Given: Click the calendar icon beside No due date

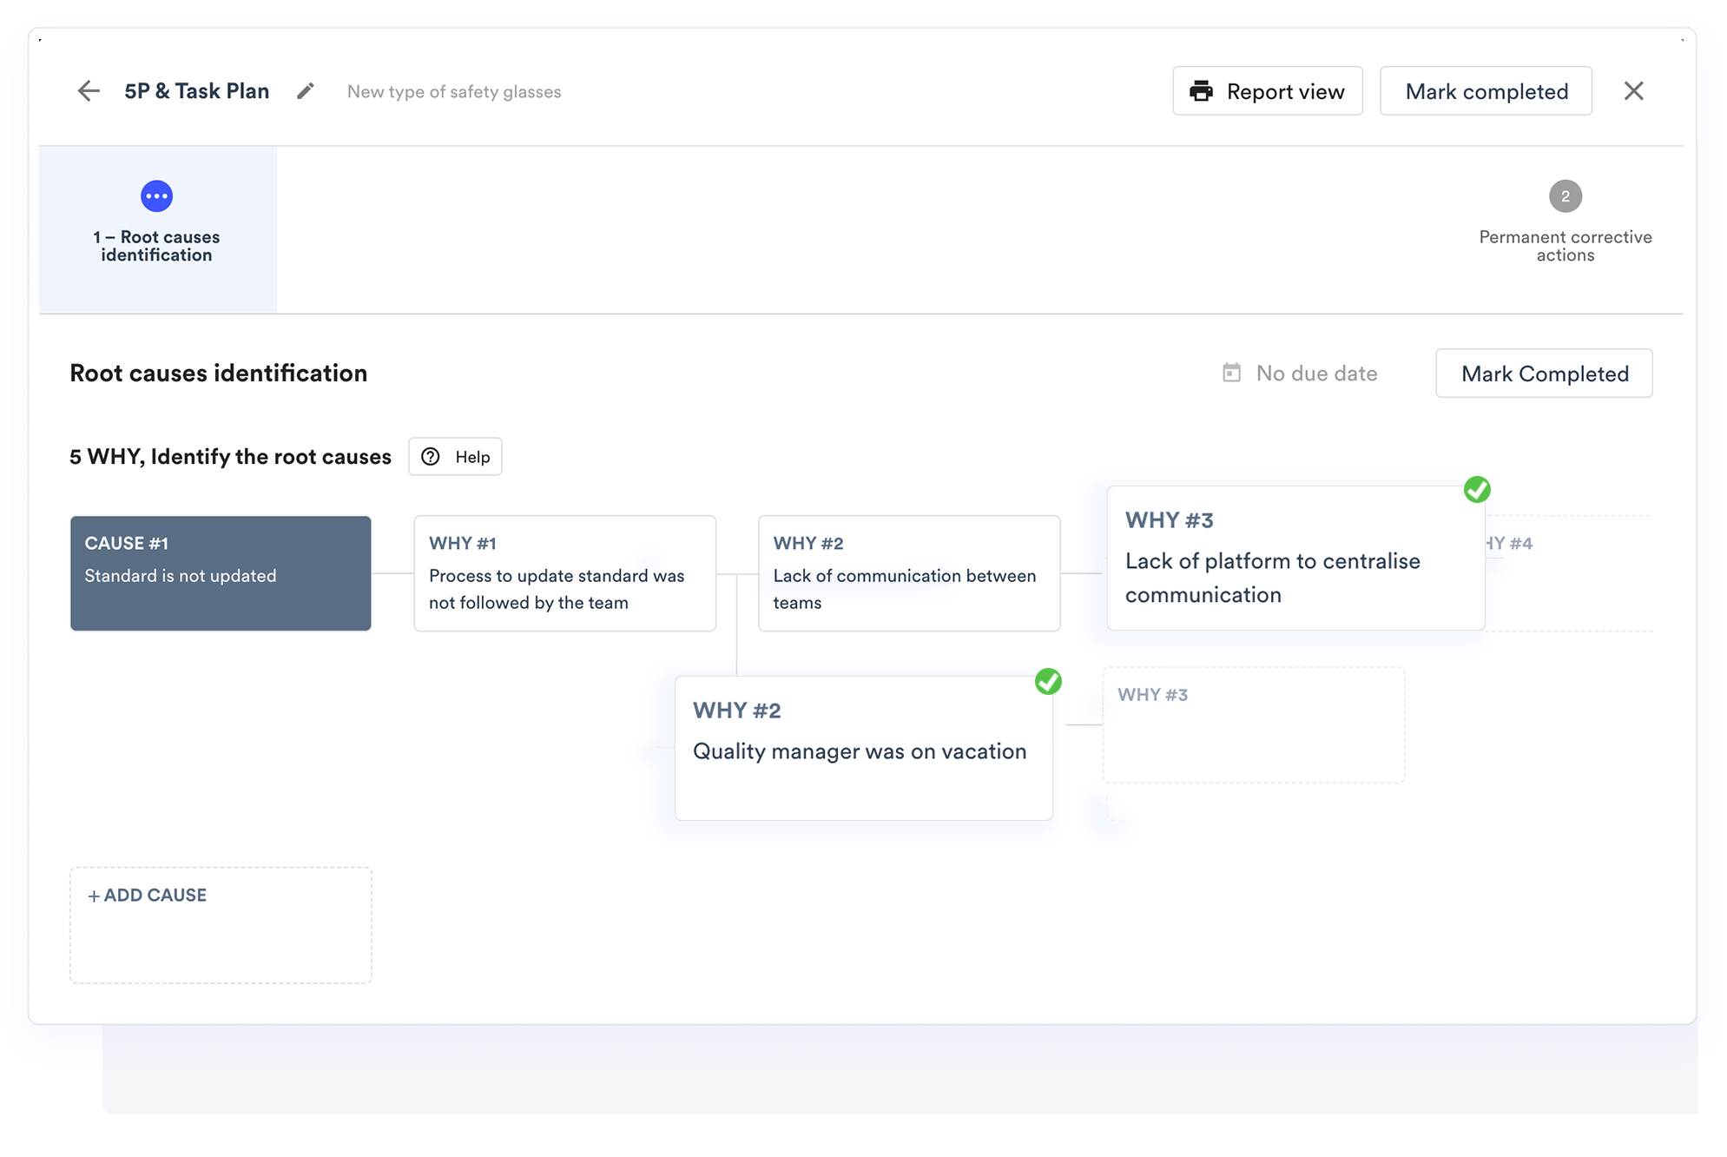Looking at the screenshot, I should [x=1231, y=373].
